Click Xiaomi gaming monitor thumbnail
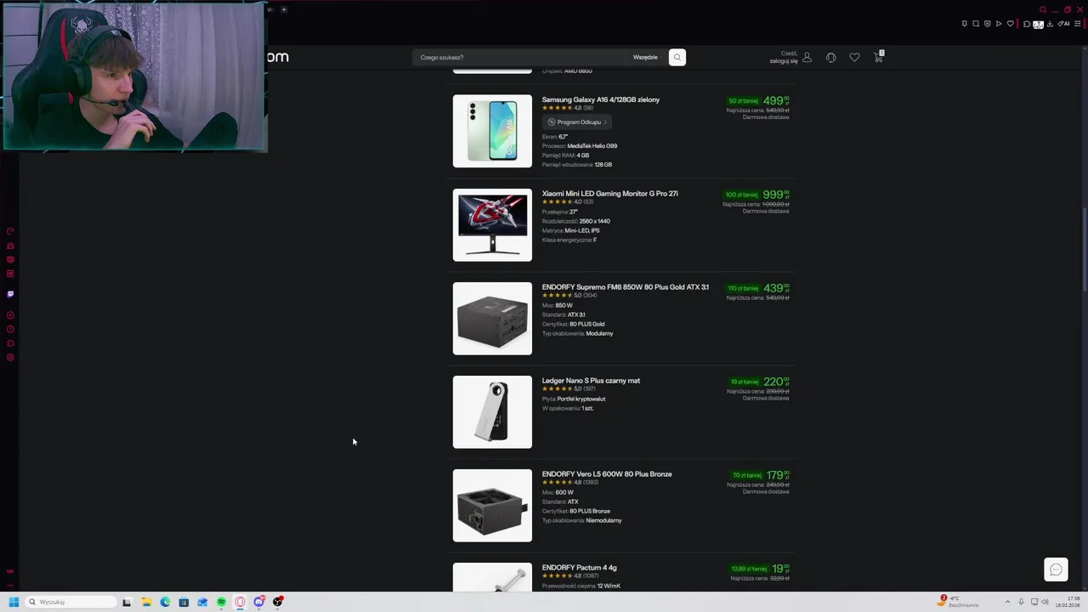The image size is (1088, 612). 492,224
